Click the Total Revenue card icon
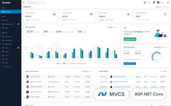The width and height of the screenshot is (171, 106). pyautogui.click(x=54, y=14)
